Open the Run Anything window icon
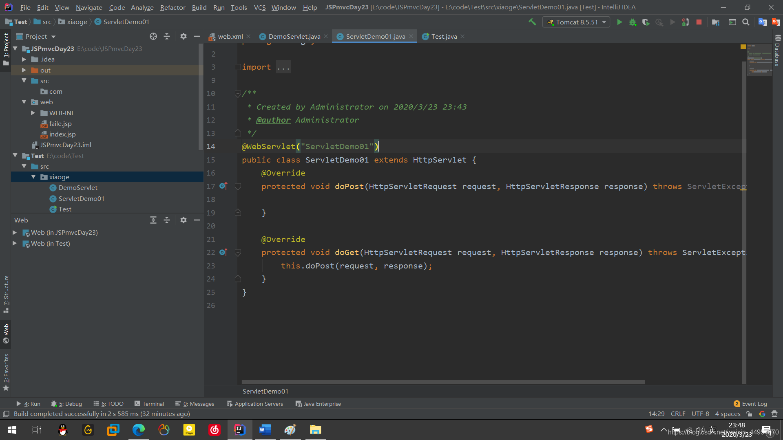Viewport: 783px width, 440px height. [x=732, y=22]
